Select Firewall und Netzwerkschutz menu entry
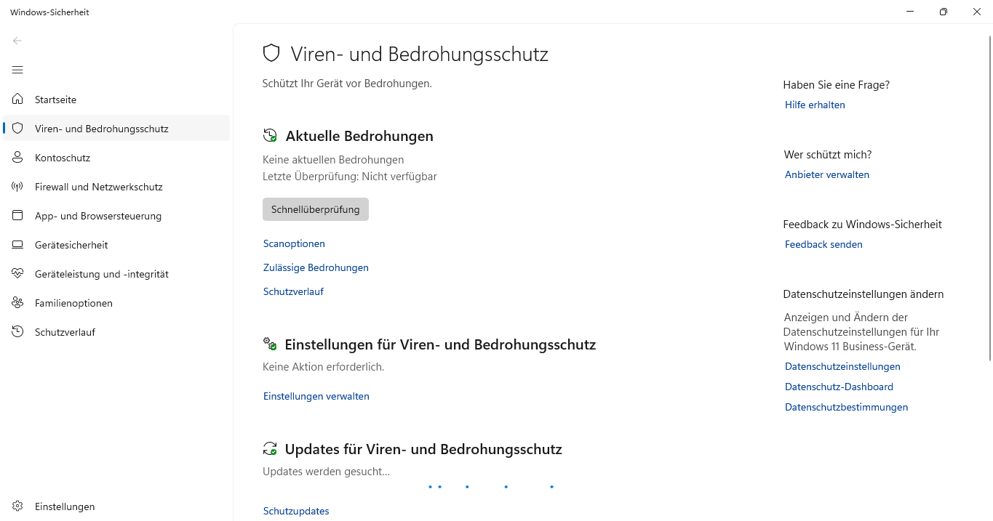993x521 pixels. pyautogui.click(x=98, y=187)
